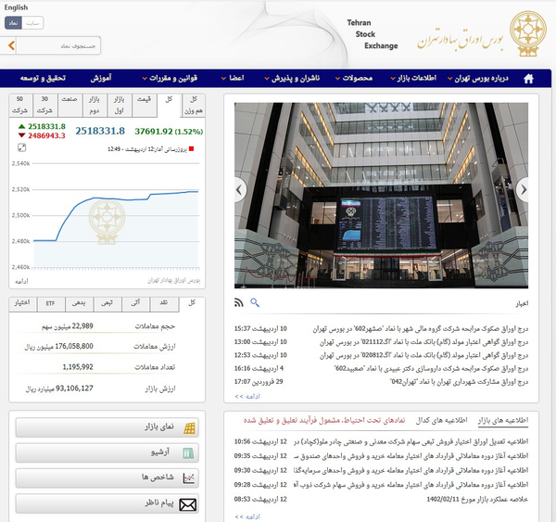The image size is (556, 522).
Task: Select the کل index tab
Action: tap(169, 105)
